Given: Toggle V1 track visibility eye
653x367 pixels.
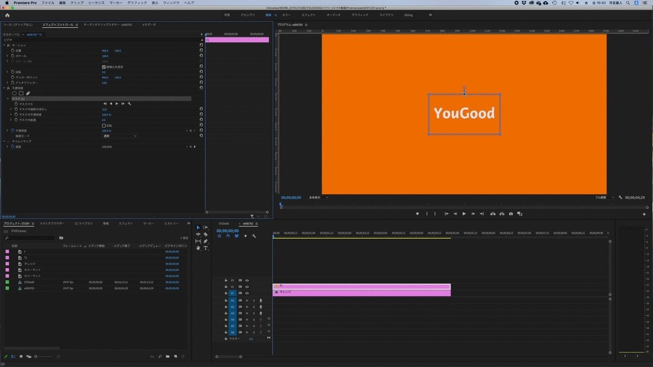Looking at the screenshot, I should [x=247, y=293].
